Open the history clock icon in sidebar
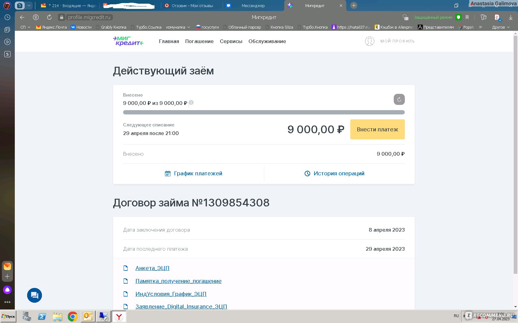The width and height of the screenshot is (518, 323). [x=7, y=17]
